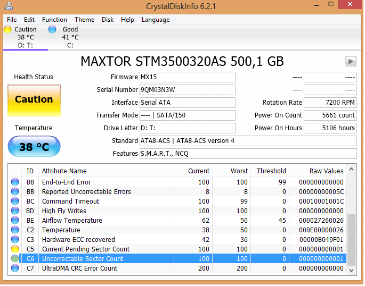Click the Standard field ATA8-ACS version 4
Screen dimensions: 365x286
[248, 141]
